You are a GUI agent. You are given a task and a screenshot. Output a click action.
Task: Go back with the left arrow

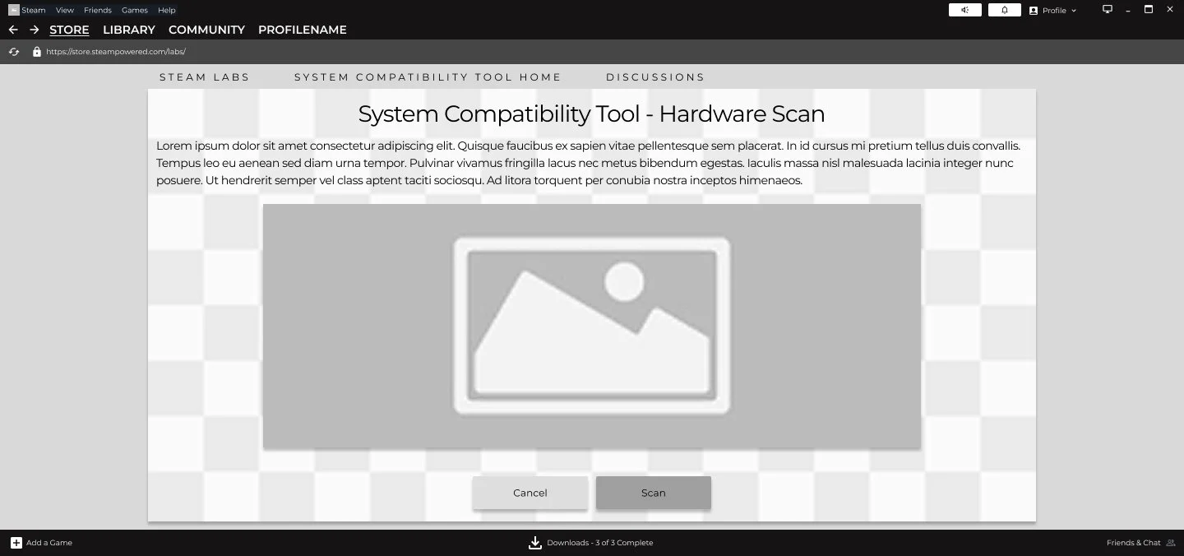13,30
